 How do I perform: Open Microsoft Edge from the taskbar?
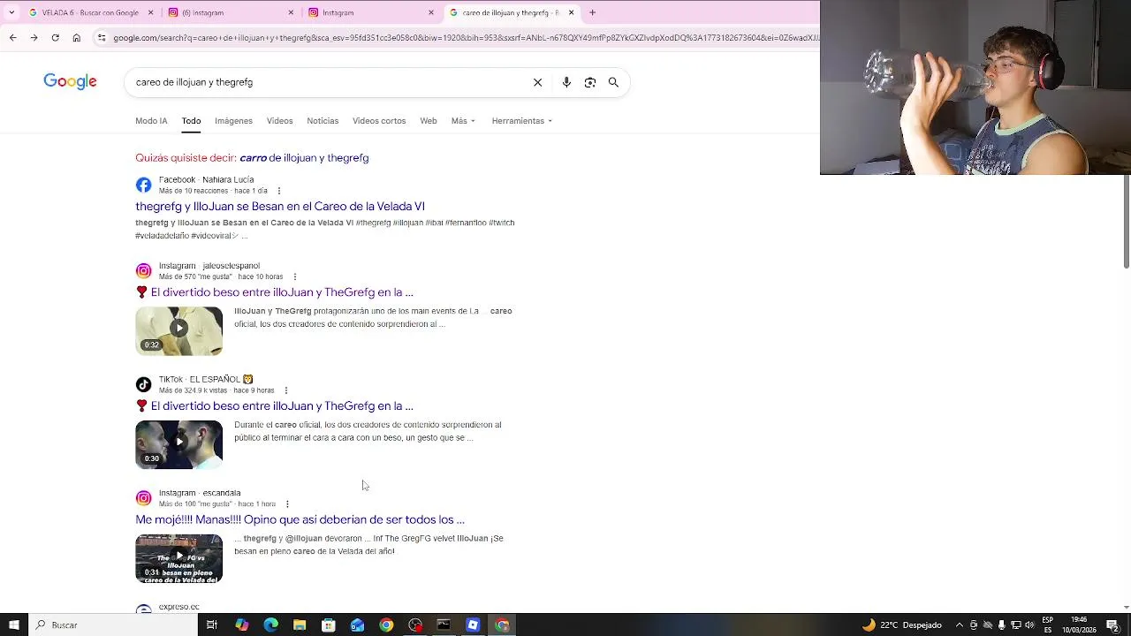click(270, 625)
